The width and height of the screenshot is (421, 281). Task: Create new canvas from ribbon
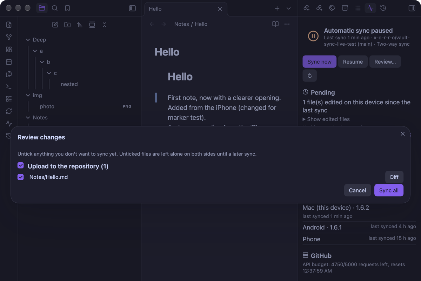9,50
